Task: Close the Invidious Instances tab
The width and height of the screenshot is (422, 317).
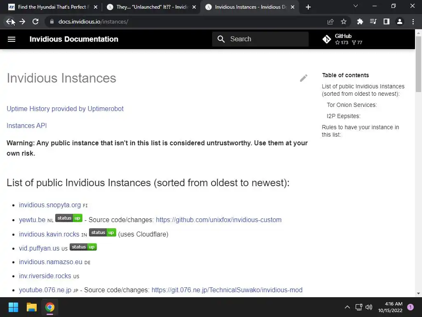Action: point(293,7)
